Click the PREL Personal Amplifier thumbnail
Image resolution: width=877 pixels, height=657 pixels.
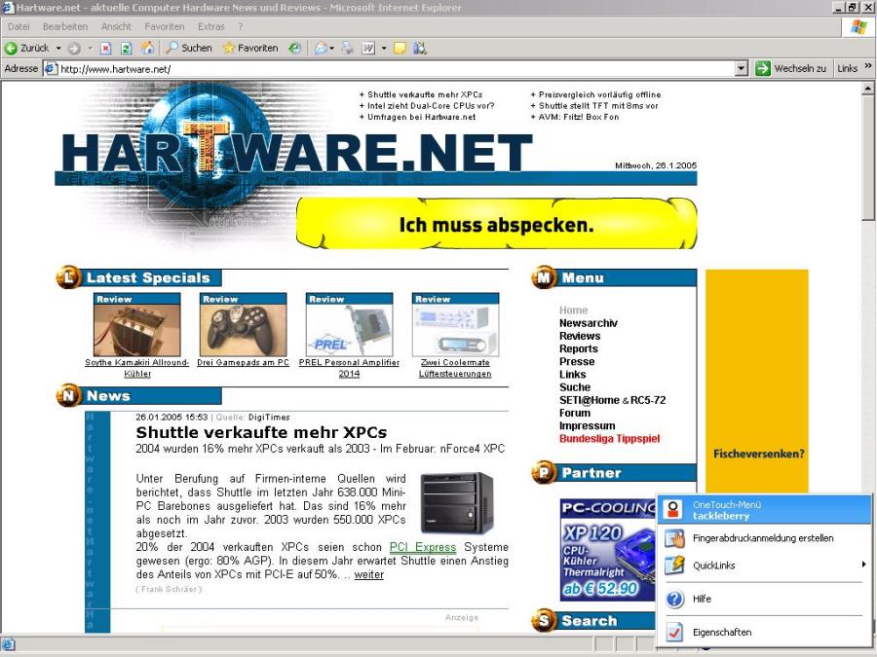point(350,324)
